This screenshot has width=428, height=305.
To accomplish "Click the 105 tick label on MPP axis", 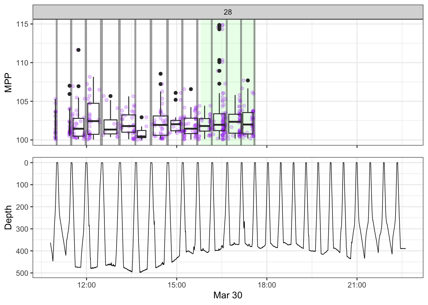I will click(x=22, y=102).
